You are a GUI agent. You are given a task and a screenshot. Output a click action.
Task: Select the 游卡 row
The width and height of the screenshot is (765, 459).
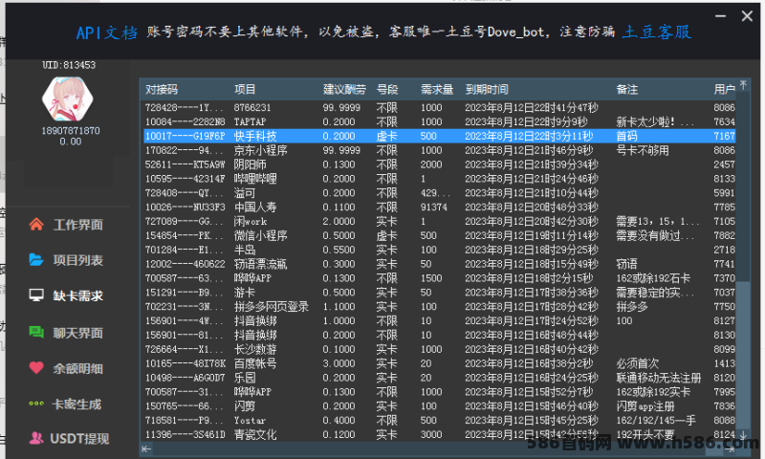click(x=440, y=293)
